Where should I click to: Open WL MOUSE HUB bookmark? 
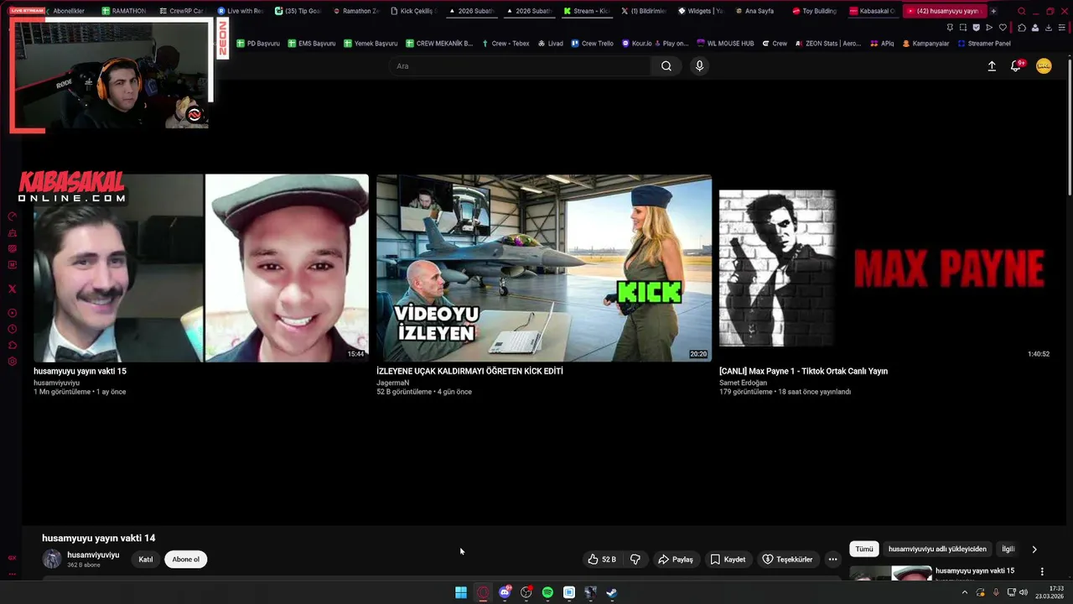point(725,44)
